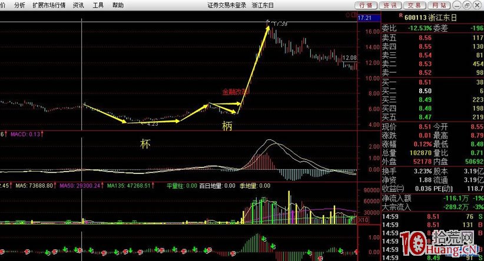Click the MA5: 73688.80 volume label
Screen dimensions: 484x261
(34, 186)
